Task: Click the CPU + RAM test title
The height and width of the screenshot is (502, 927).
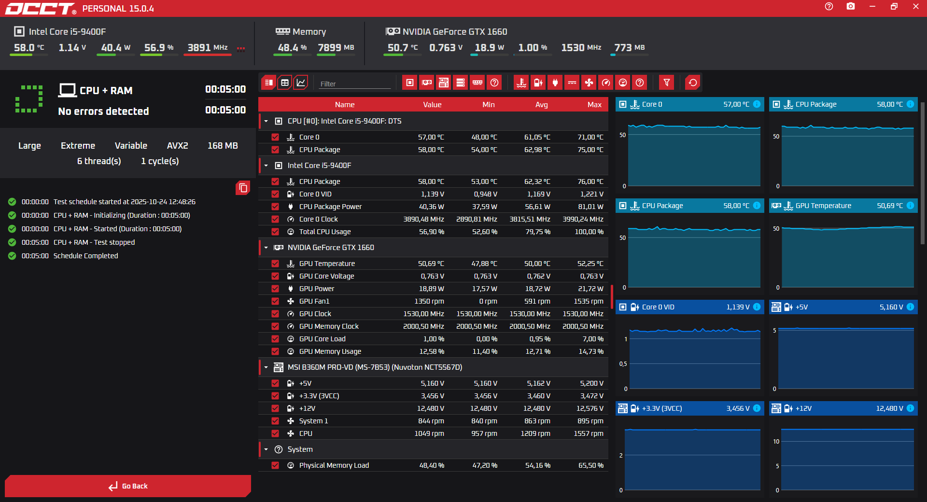Action: tap(106, 91)
